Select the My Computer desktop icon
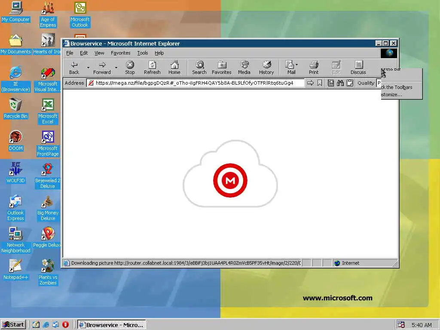Image resolution: width=440 pixels, height=330 pixels. (x=16, y=12)
